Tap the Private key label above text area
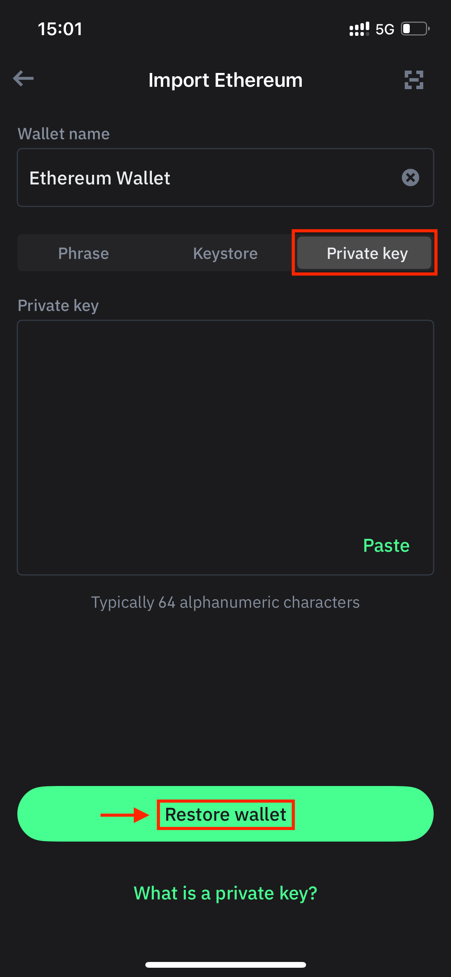Viewport: 451px width, 977px height. click(58, 306)
